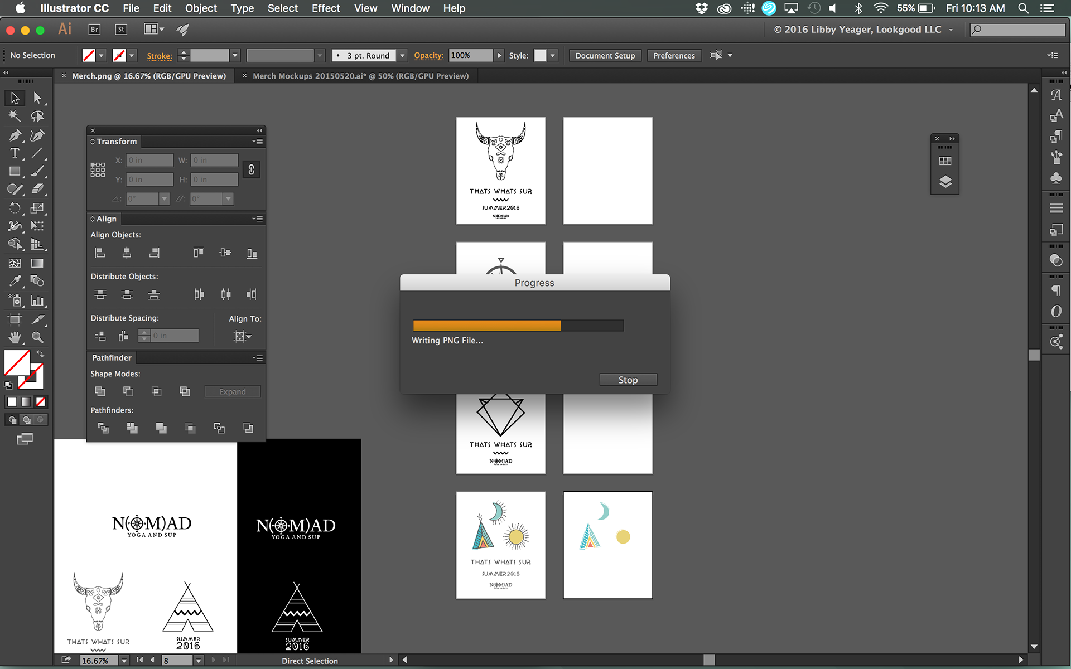Toggle constrain width and height proportions

point(252,169)
